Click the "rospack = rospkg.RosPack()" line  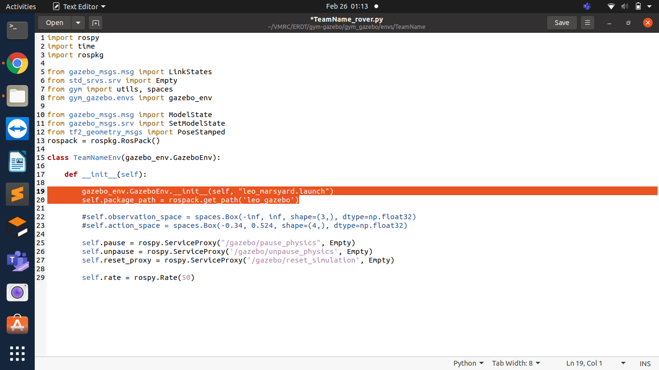tap(103, 141)
